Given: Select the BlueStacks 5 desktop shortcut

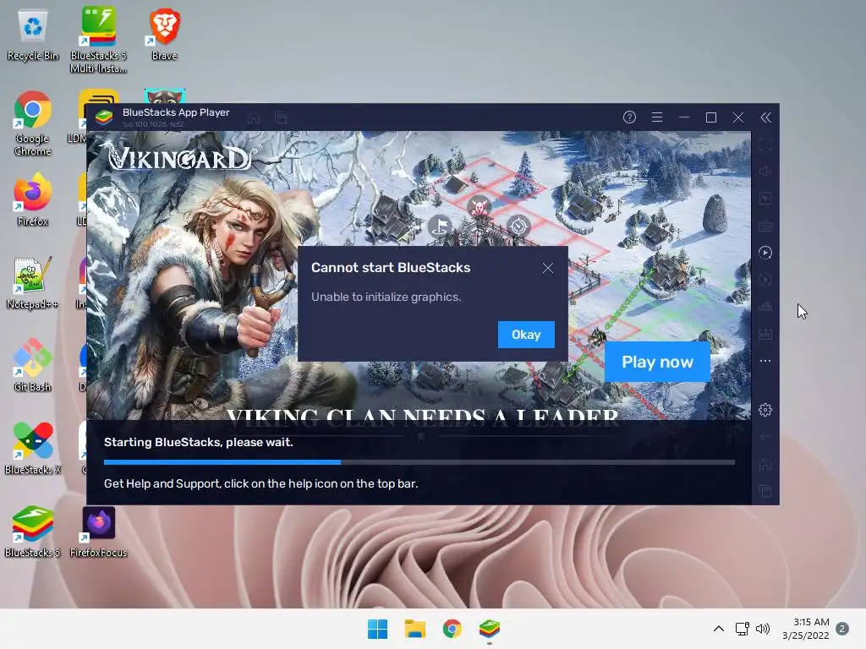Looking at the screenshot, I should click(x=33, y=531).
